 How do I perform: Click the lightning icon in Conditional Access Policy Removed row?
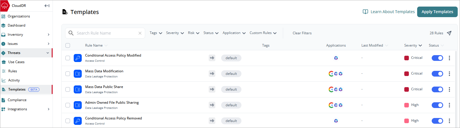212,121
